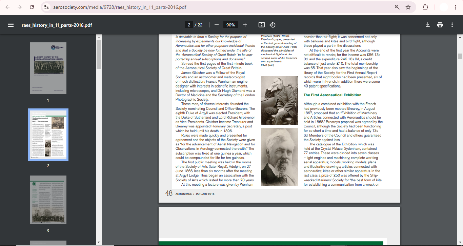The width and height of the screenshot is (463, 246).
Task: Select page 2 thumbnail
Action: tap(48, 135)
